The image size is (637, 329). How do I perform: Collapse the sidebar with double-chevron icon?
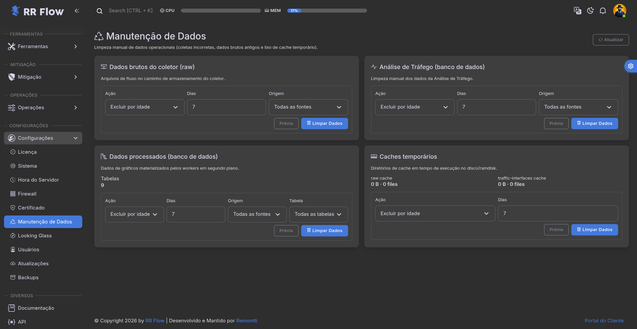pos(77,11)
